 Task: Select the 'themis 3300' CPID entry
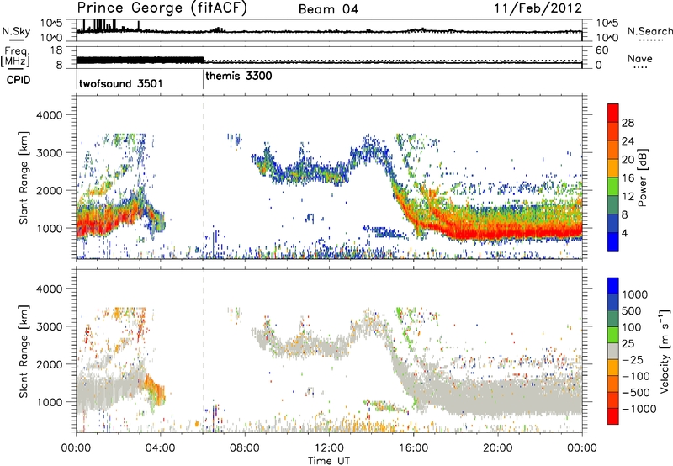pyautogui.click(x=239, y=76)
